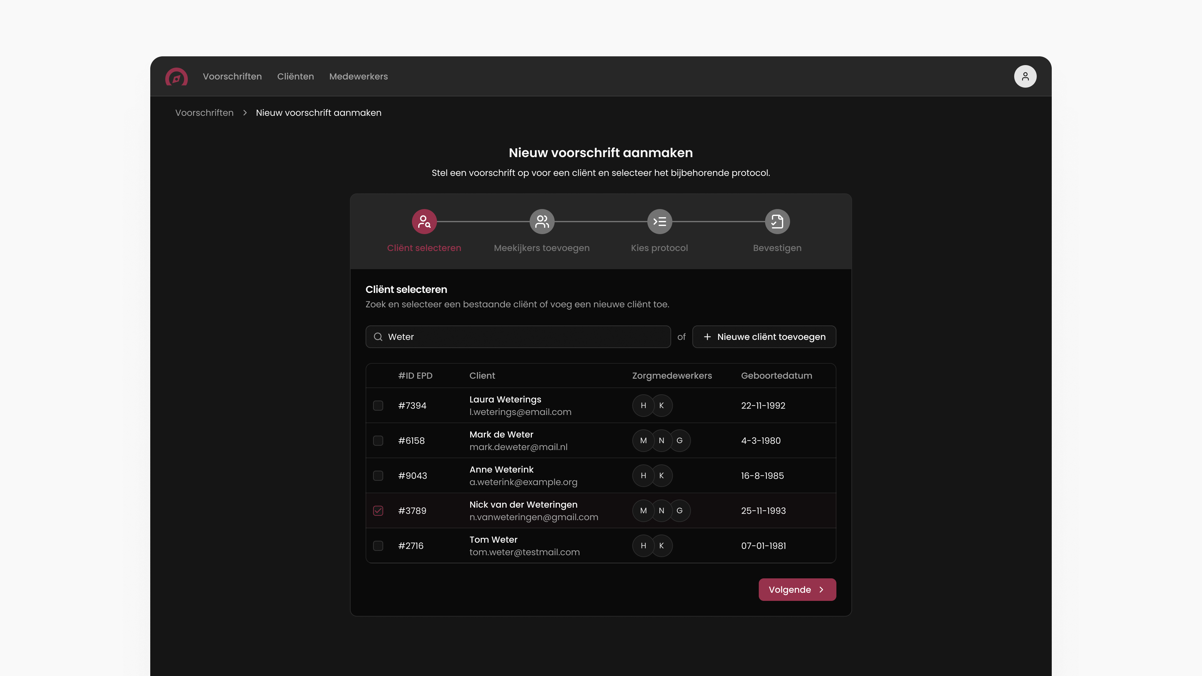Click Nieuw voorschrift aanmaken breadcrumb
This screenshot has height=676, width=1202.
(x=319, y=113)
